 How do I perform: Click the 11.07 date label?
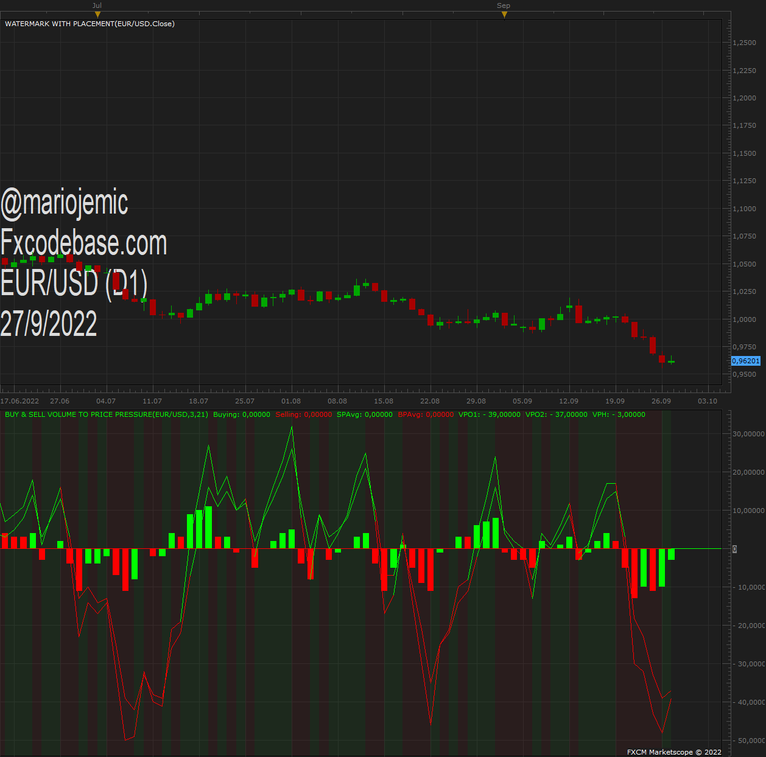152,401
